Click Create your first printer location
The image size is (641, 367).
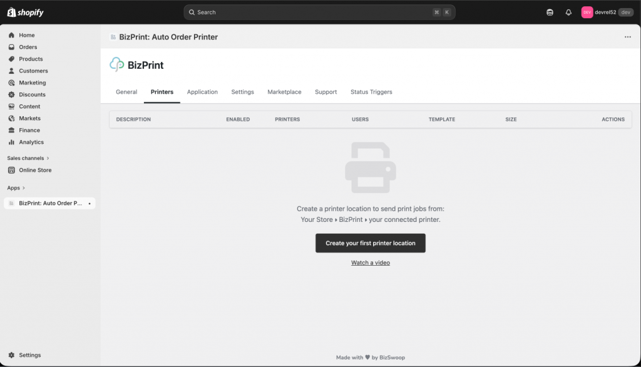370,243
